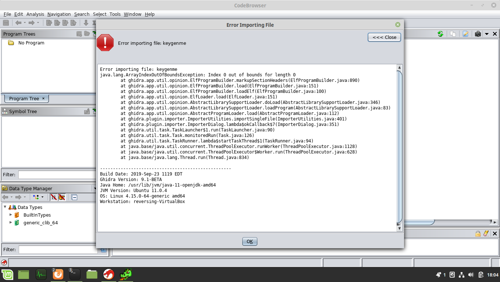Screen dimensions: 500x282
Task: Click the third document down-arrow toolbar icon
Action: 65,23
